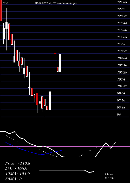Click the red candlestick at the chart's top-left edge

point(1,10)
